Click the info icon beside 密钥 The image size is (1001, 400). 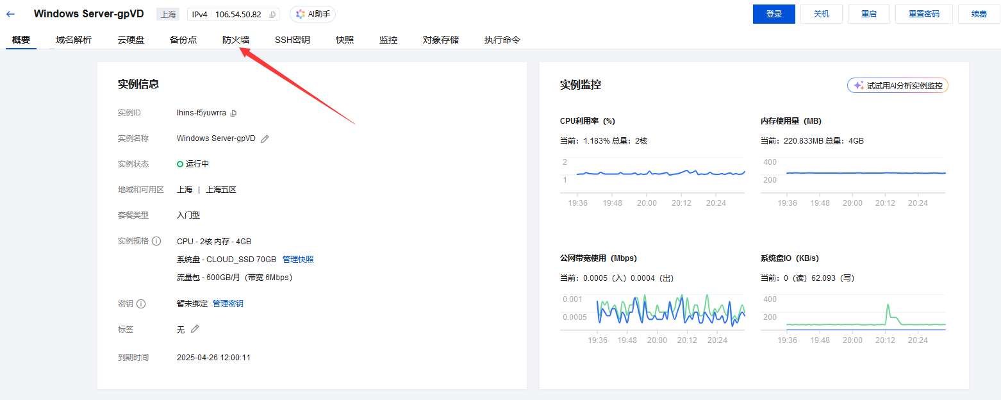[x=141, y=304]
